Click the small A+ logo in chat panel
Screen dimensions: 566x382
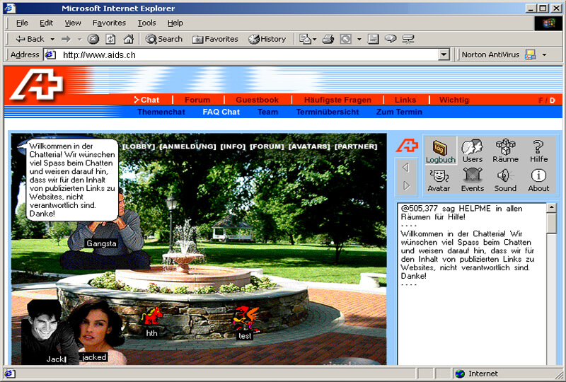point(407,146)
